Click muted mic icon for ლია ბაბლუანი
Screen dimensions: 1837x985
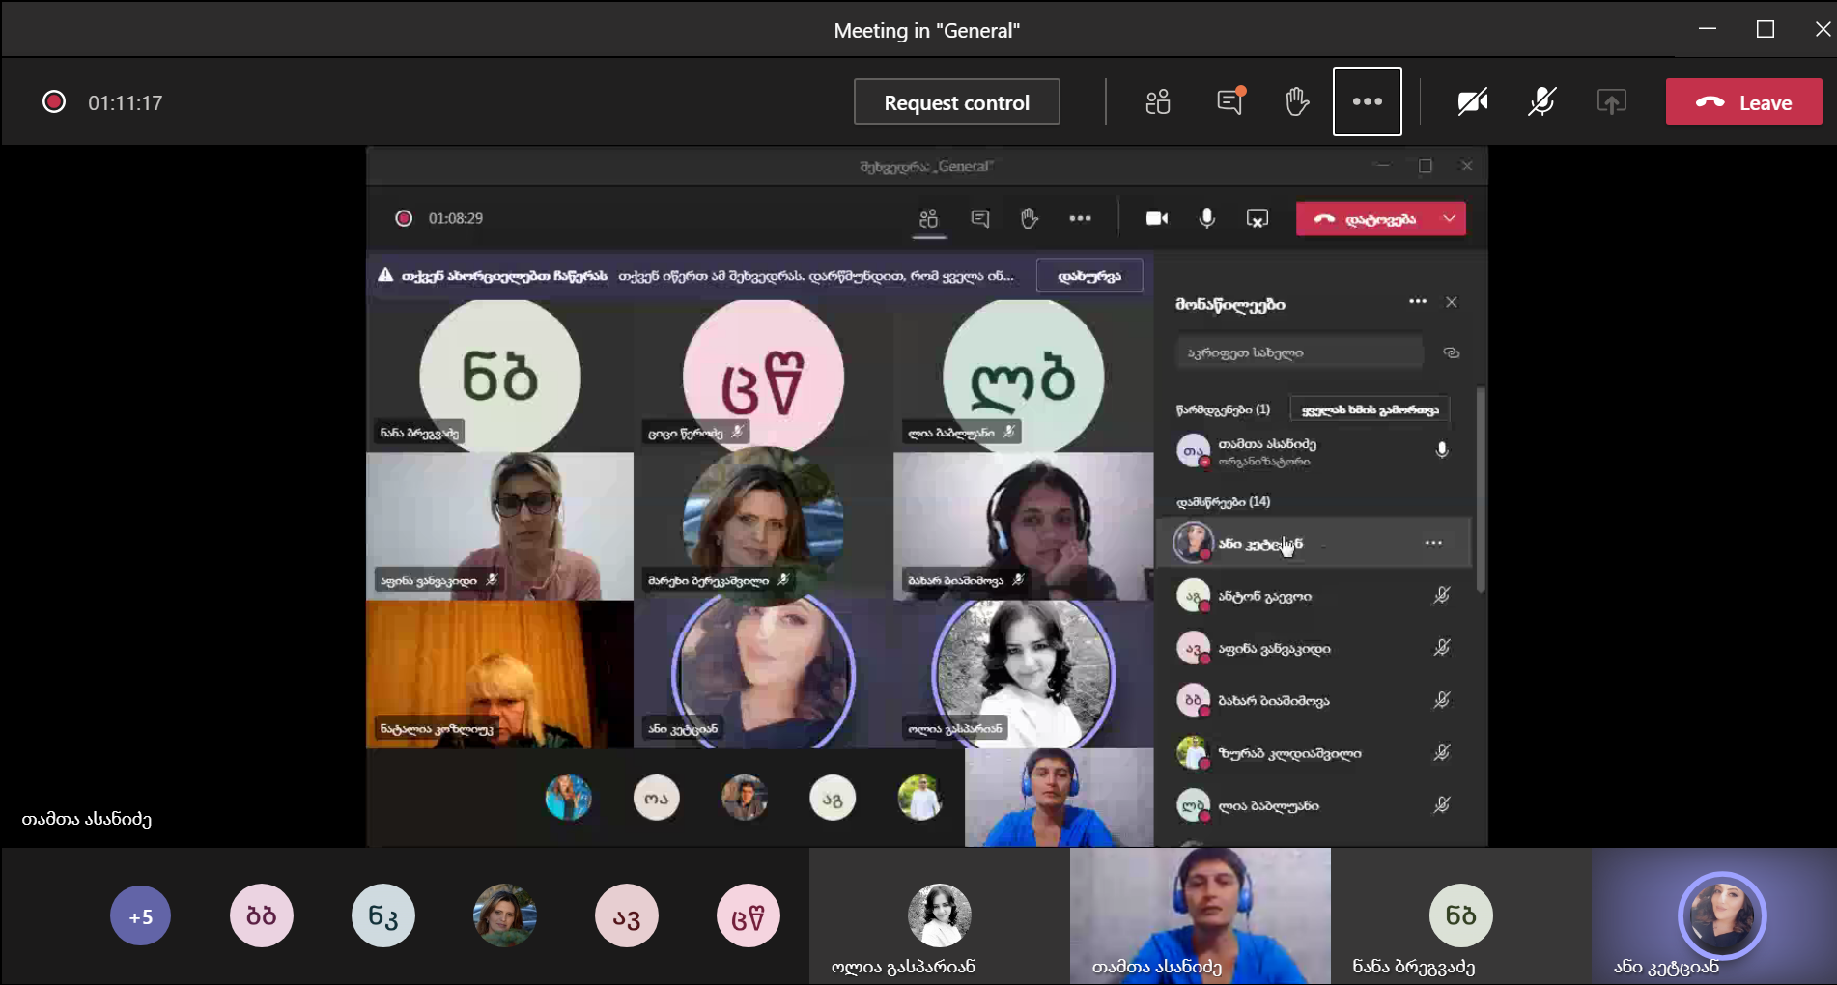[x=1441, y=804]
